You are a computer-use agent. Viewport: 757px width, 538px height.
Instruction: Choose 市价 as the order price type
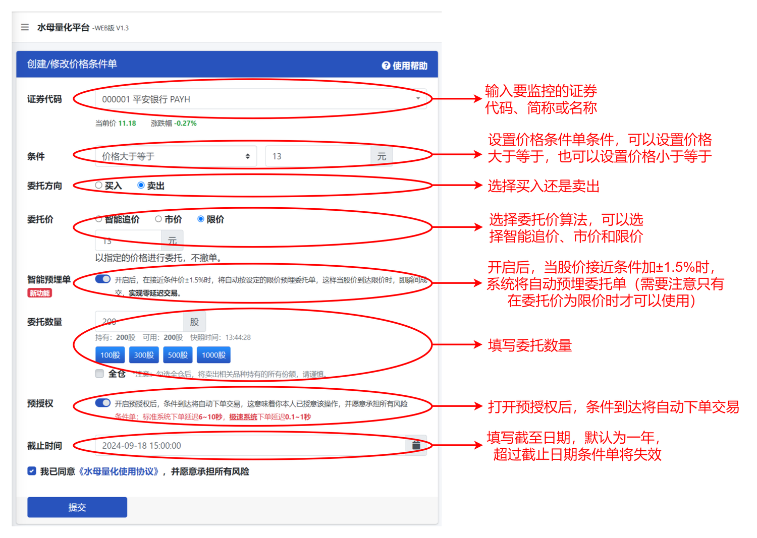[158, 219]
